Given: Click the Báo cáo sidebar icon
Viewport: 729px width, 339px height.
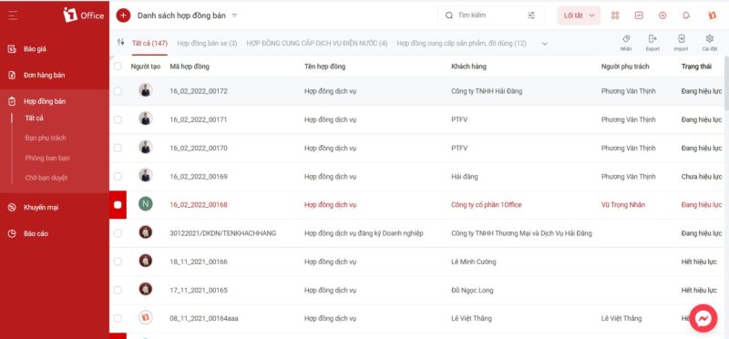Looking at the screenshot, I should coord(12,233).
